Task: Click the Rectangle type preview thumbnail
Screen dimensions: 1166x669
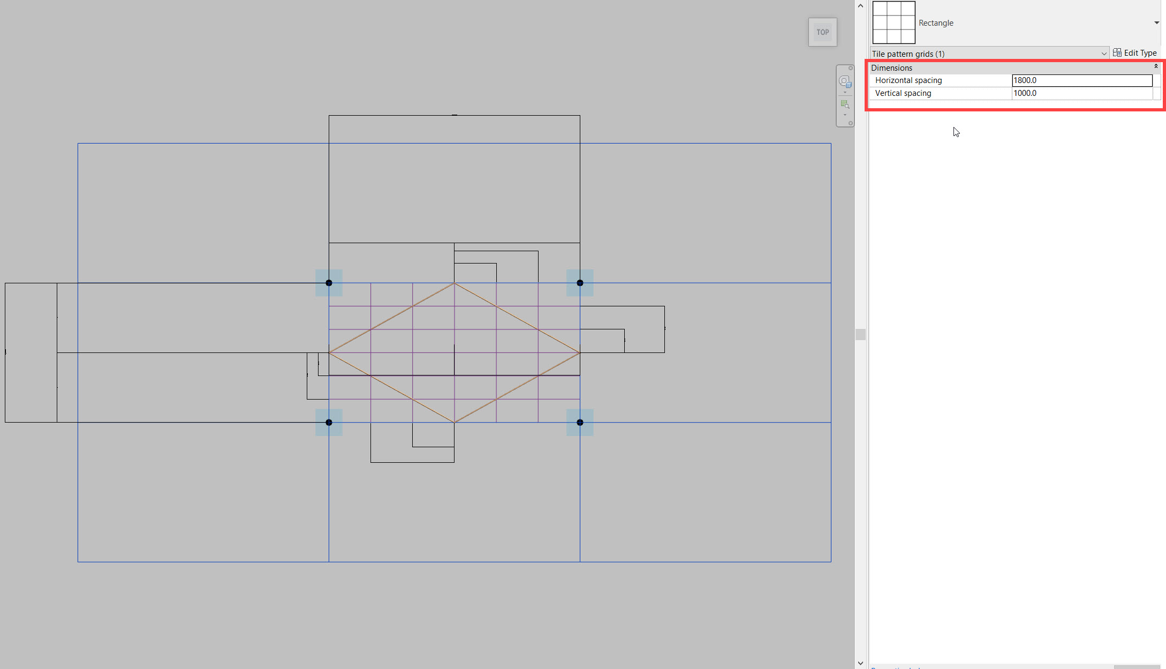Action: tap(893, 22)
